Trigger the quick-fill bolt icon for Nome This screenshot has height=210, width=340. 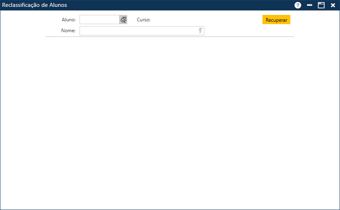tap(200, 31)
